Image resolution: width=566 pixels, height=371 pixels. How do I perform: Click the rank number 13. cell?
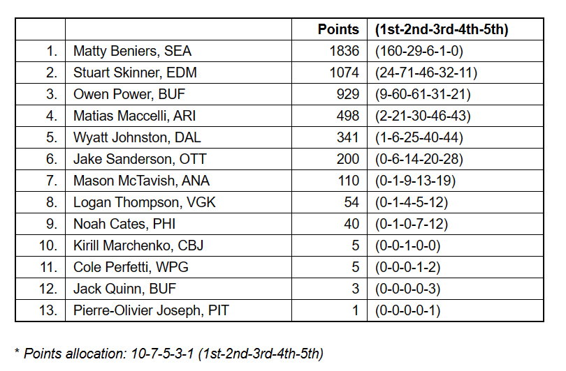coord(48,310)
